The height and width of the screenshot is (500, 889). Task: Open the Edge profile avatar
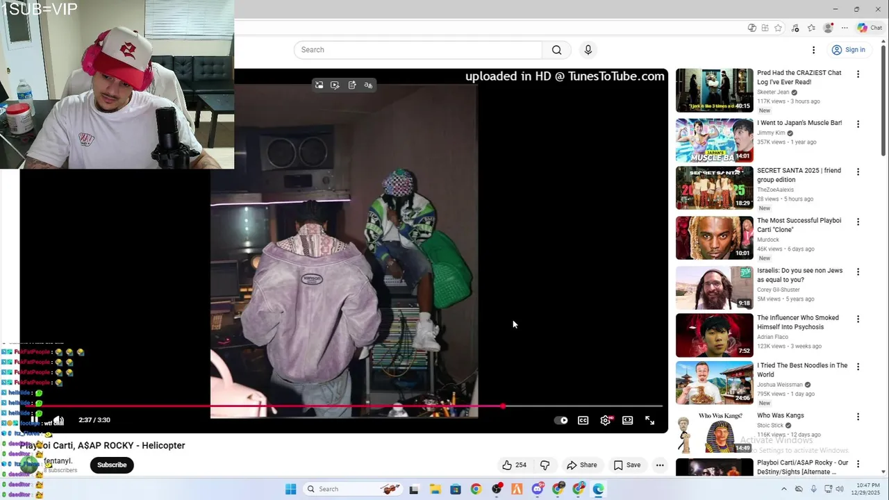828,28
